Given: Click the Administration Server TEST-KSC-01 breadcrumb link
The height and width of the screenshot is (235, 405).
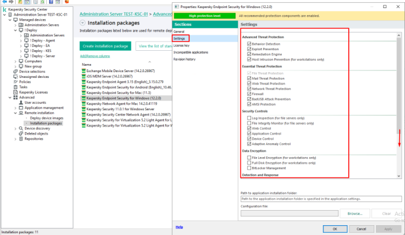Looking at the screenshot, I should pyautogui.click(x=113, y=14).
